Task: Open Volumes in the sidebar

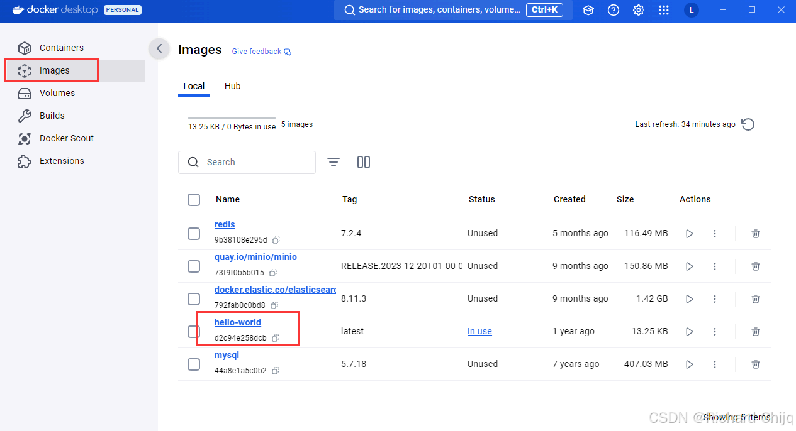Action: (x=76, y=93)
